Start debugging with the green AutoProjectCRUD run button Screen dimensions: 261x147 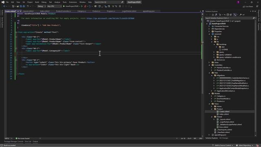71,6
